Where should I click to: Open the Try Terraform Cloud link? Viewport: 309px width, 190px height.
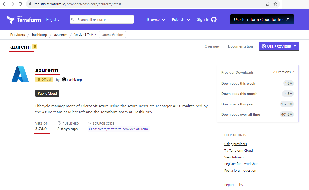[x=238, y=151]
